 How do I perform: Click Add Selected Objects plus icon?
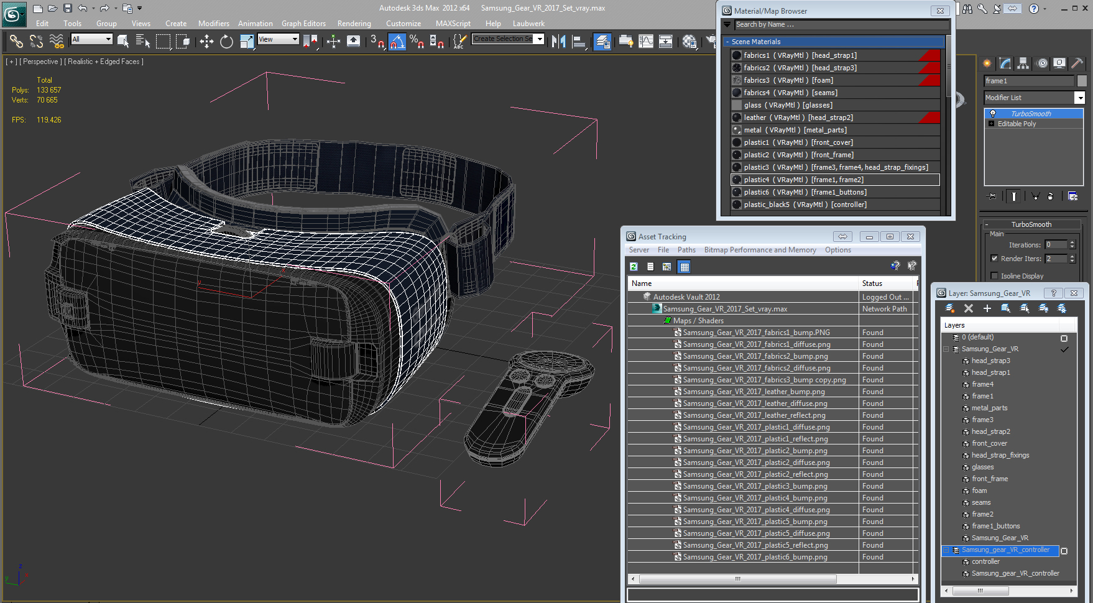coord(987,308)
